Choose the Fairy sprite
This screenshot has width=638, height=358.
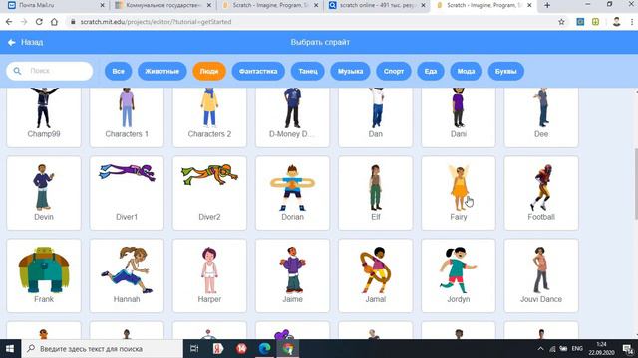459,193
